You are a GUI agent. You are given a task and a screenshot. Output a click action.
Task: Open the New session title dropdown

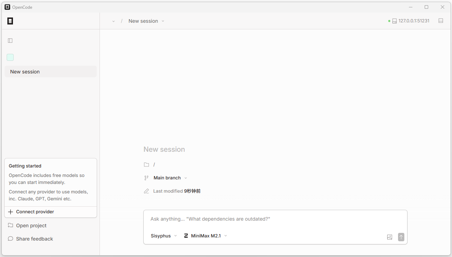(146, 21)
